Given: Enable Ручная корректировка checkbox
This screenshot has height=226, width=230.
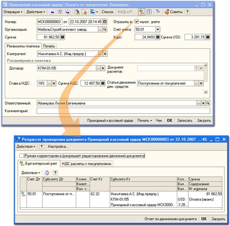Looking at the screenshot, I should click(21, 156).
